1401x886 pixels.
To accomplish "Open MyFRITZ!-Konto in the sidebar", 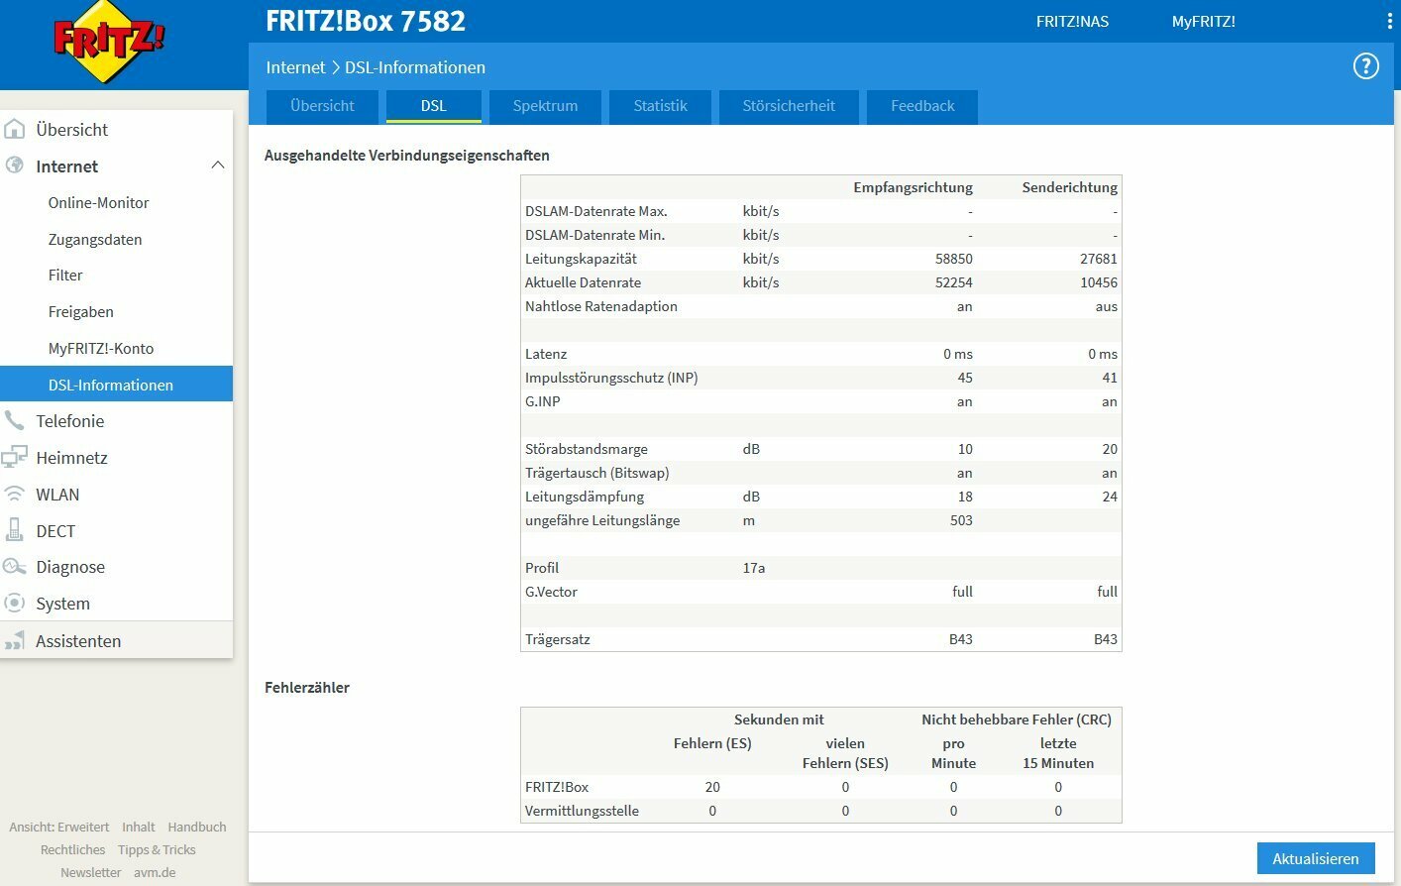I will click(100, 348).
